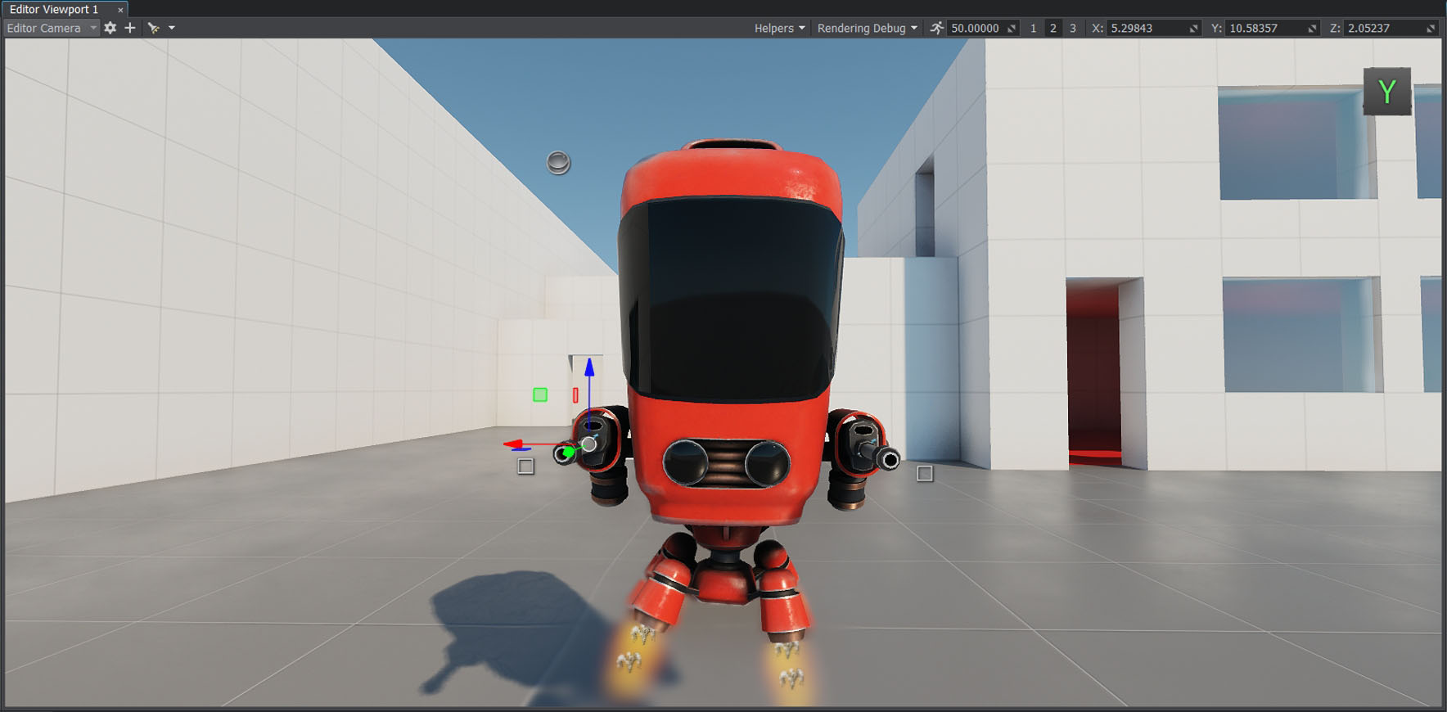
Task: Click the green plane handle of gizmo
Action: click(540, 395)
